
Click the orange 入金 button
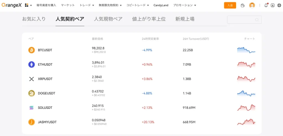click(x=230, y=5)
